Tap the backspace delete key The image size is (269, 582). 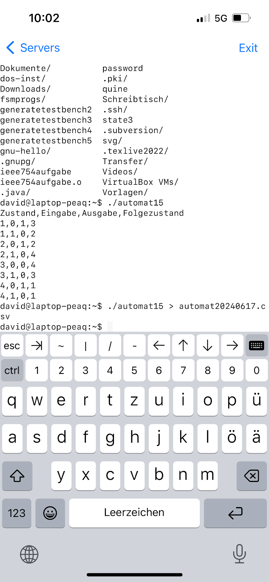[252, 476]
